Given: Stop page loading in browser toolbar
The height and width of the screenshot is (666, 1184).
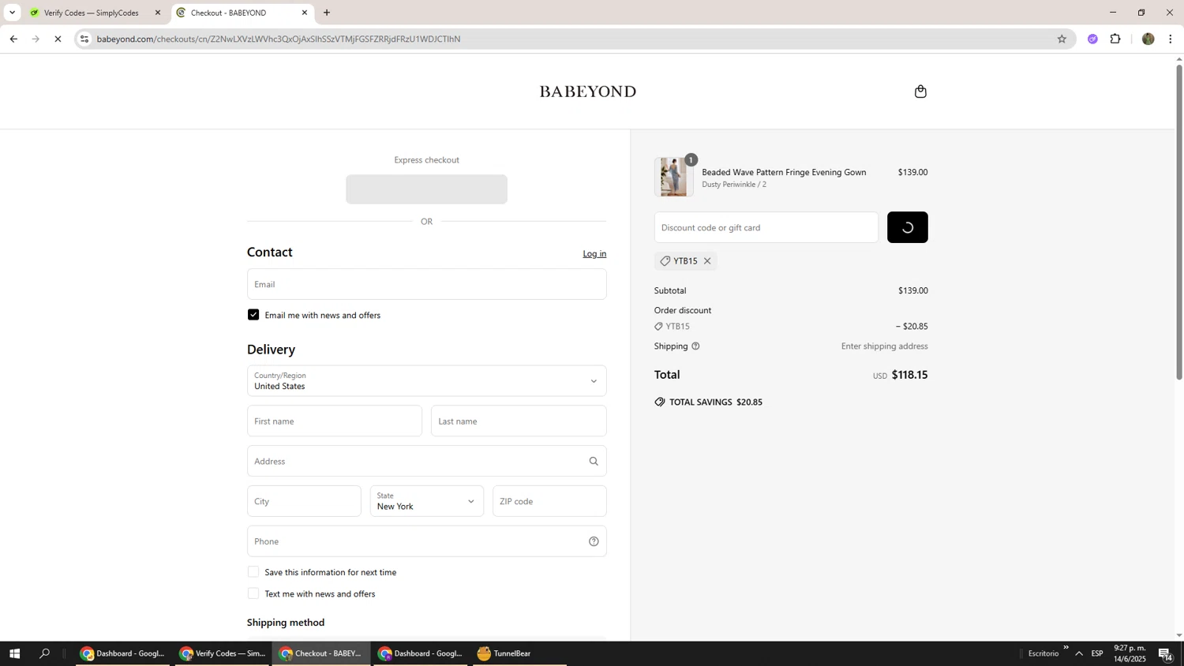Looking at the screenshot, I should 58,39.
